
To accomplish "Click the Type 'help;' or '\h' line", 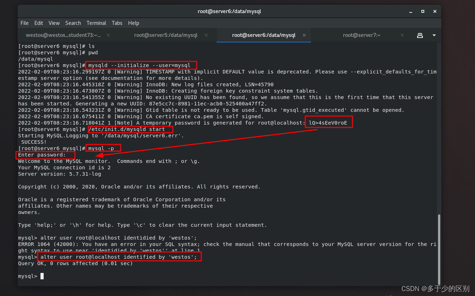I will pos(142,225).
